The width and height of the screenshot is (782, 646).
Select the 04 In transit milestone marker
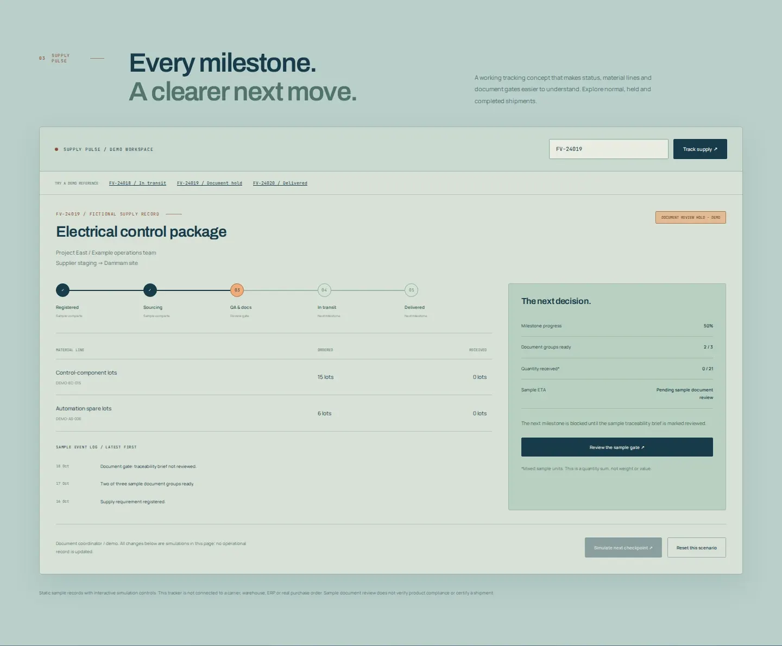324,290
